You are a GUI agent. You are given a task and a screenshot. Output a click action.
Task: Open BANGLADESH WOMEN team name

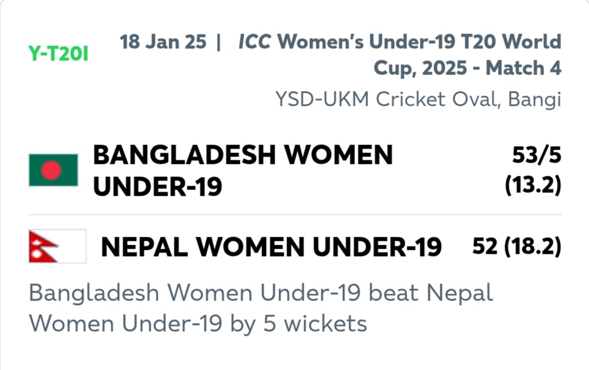pyautogui.click(x=243, y=155)
